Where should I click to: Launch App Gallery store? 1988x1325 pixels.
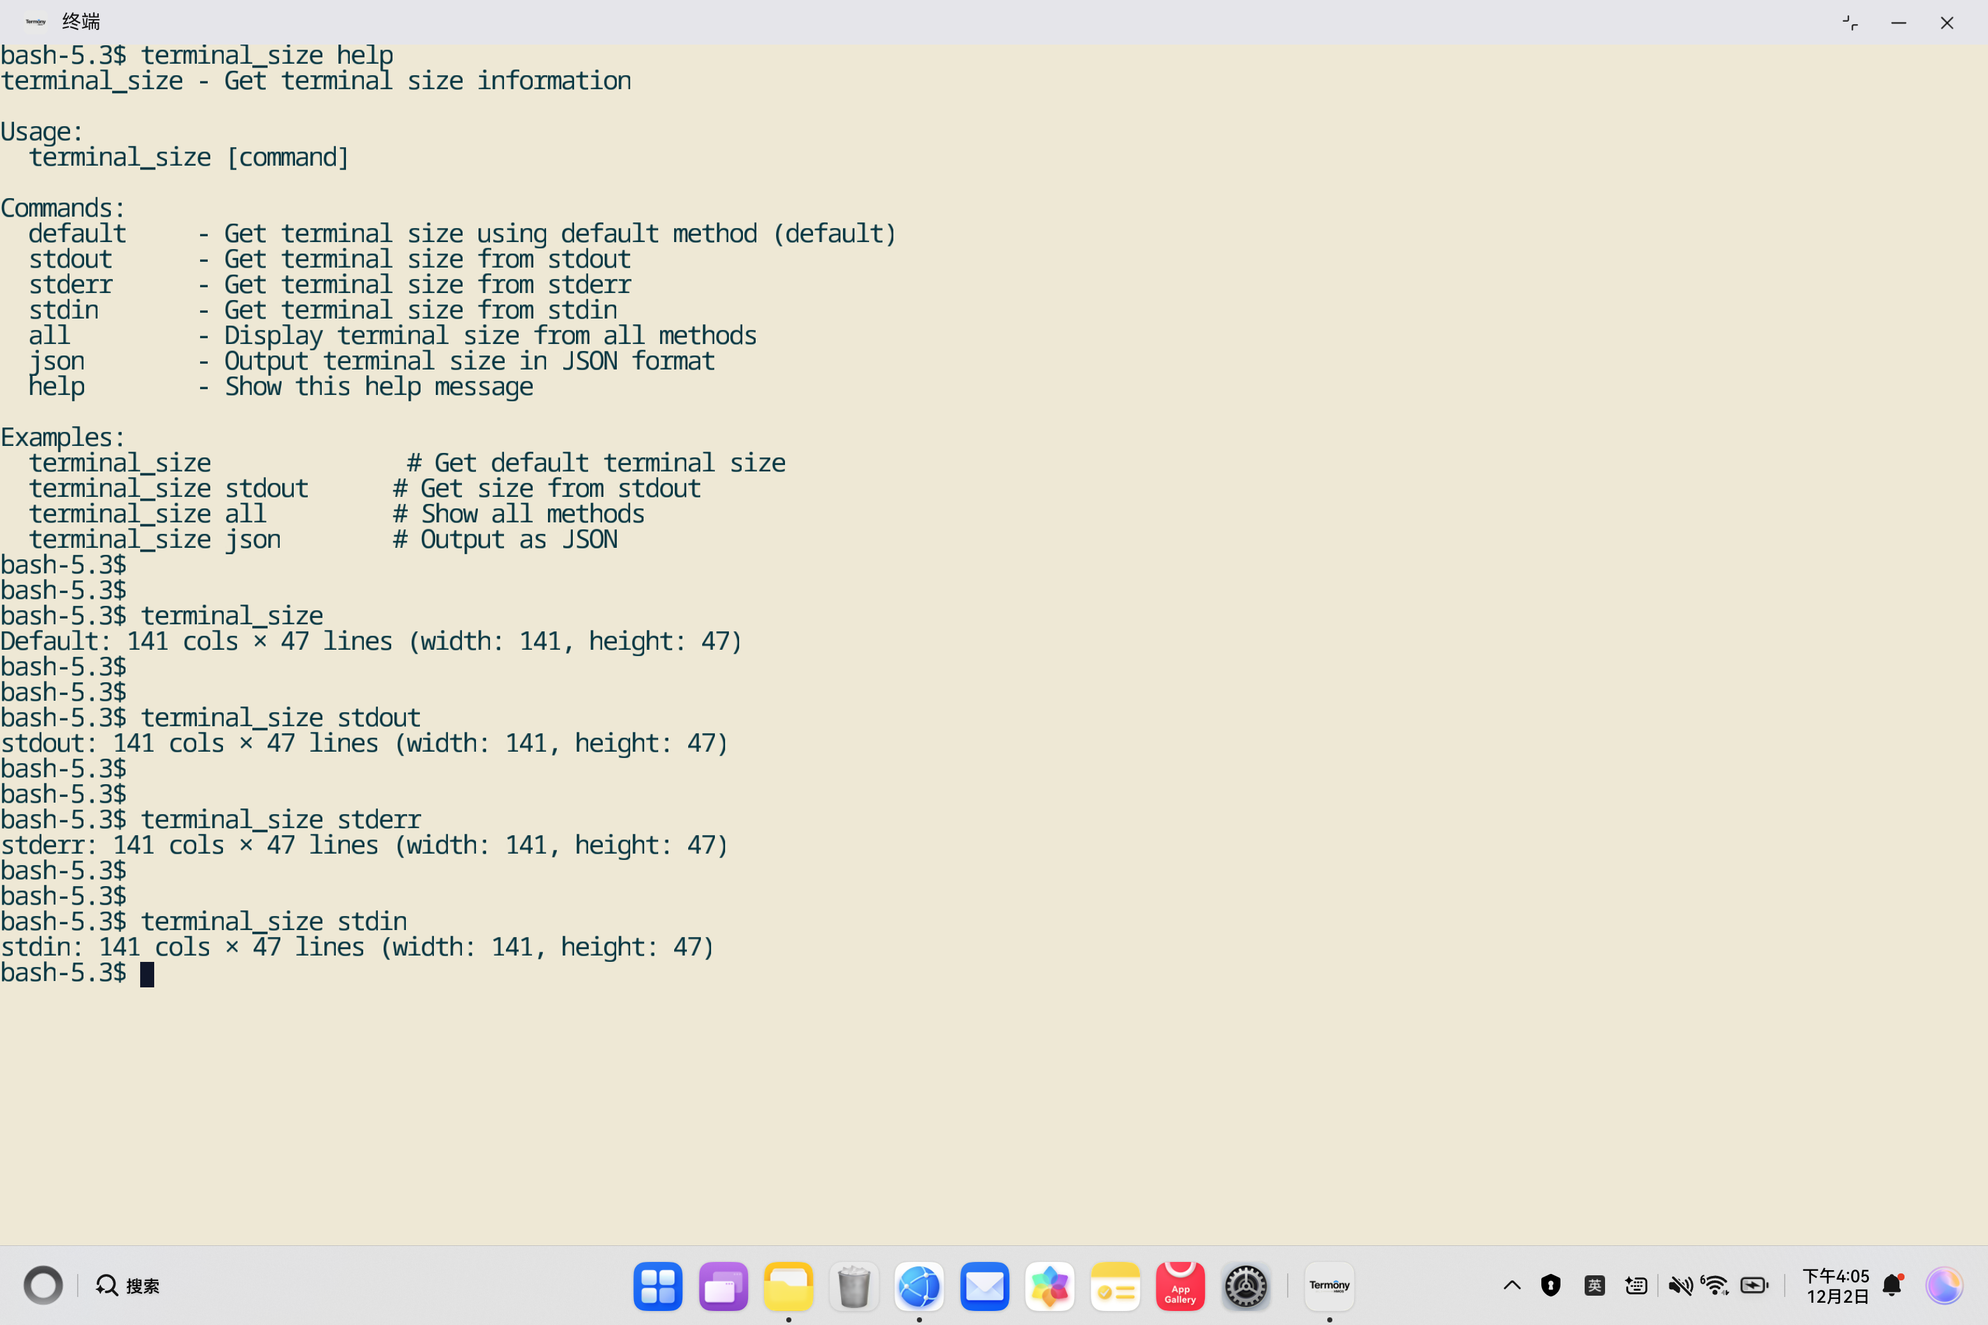(x=1180, y=1286)
